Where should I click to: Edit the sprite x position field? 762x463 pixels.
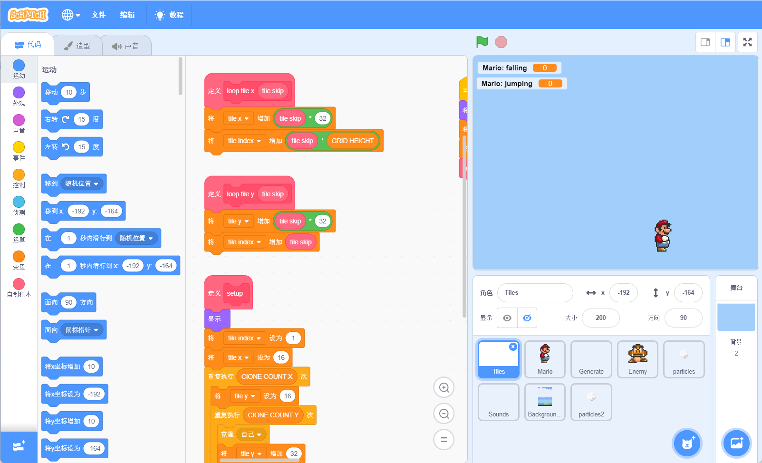pos(624,293)
